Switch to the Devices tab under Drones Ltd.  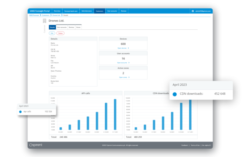(71, 27)
